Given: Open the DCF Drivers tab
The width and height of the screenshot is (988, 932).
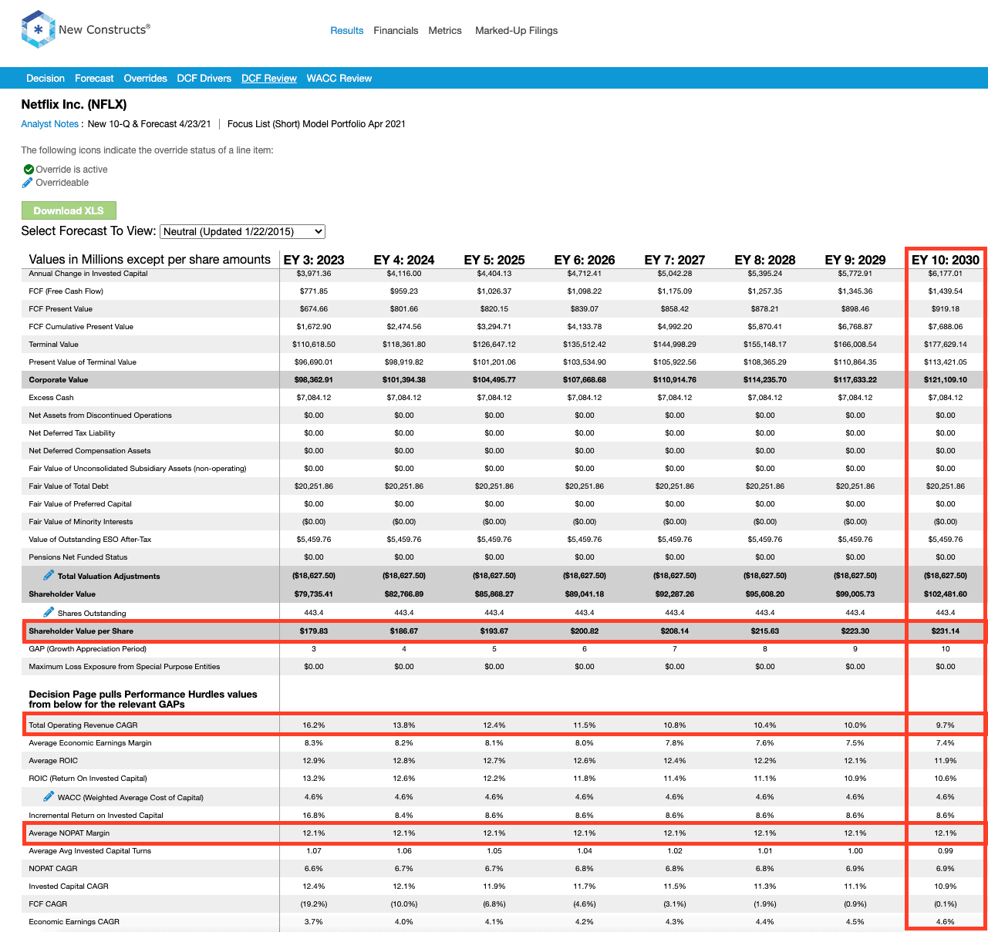Looking at the screenshot, I should (x=204, y=79).
